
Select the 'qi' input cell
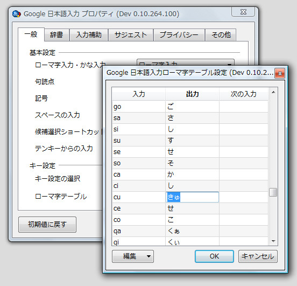139,241
